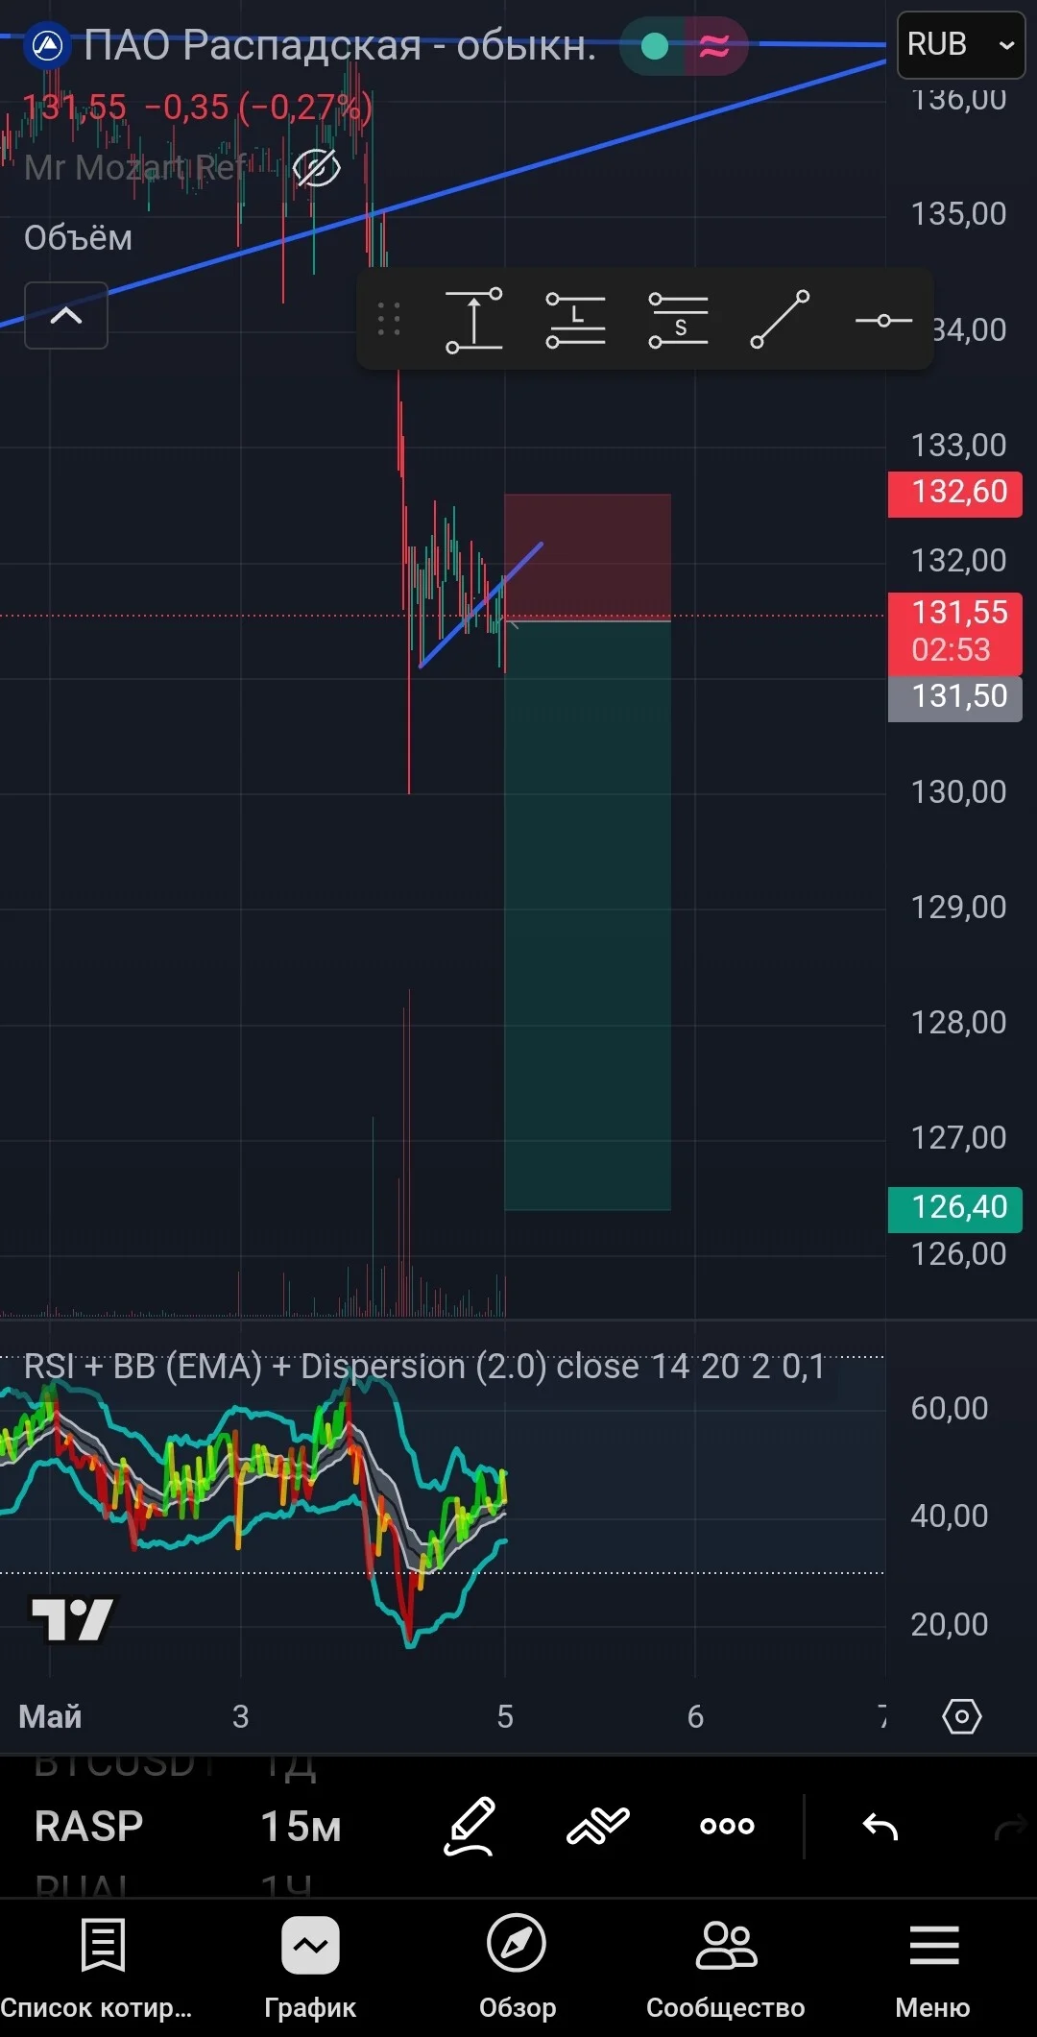Click the Распадская symbol logo icon

click(x=47, y=45)
